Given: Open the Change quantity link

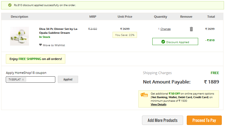Looking at the screenshot, I should 165,29.
